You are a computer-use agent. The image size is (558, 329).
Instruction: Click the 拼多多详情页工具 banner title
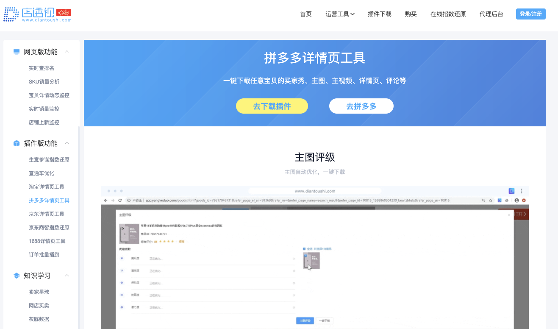pos(315,58)
